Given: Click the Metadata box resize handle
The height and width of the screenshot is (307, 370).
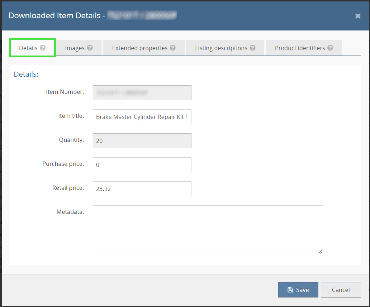Looking at the screenshot, I should [x=320, y=252].
